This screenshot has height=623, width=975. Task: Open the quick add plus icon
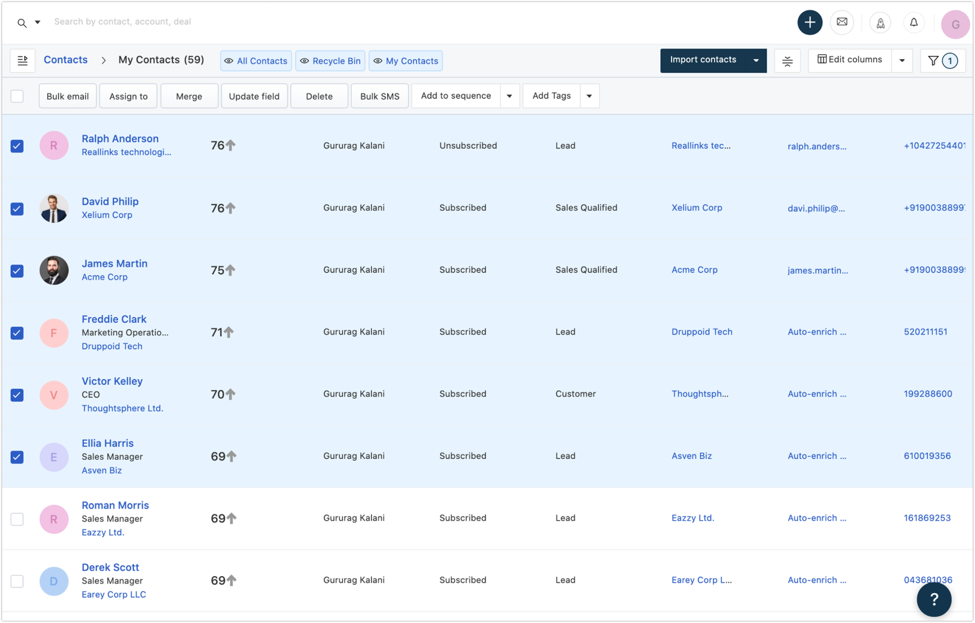[810, 22]
